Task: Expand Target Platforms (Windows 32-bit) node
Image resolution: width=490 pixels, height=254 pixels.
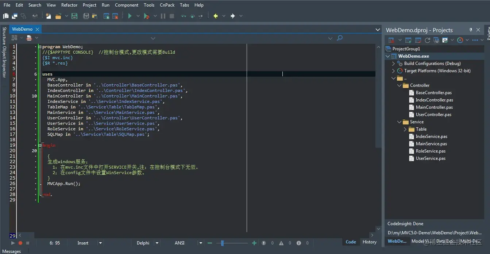Action: (393, 71)
